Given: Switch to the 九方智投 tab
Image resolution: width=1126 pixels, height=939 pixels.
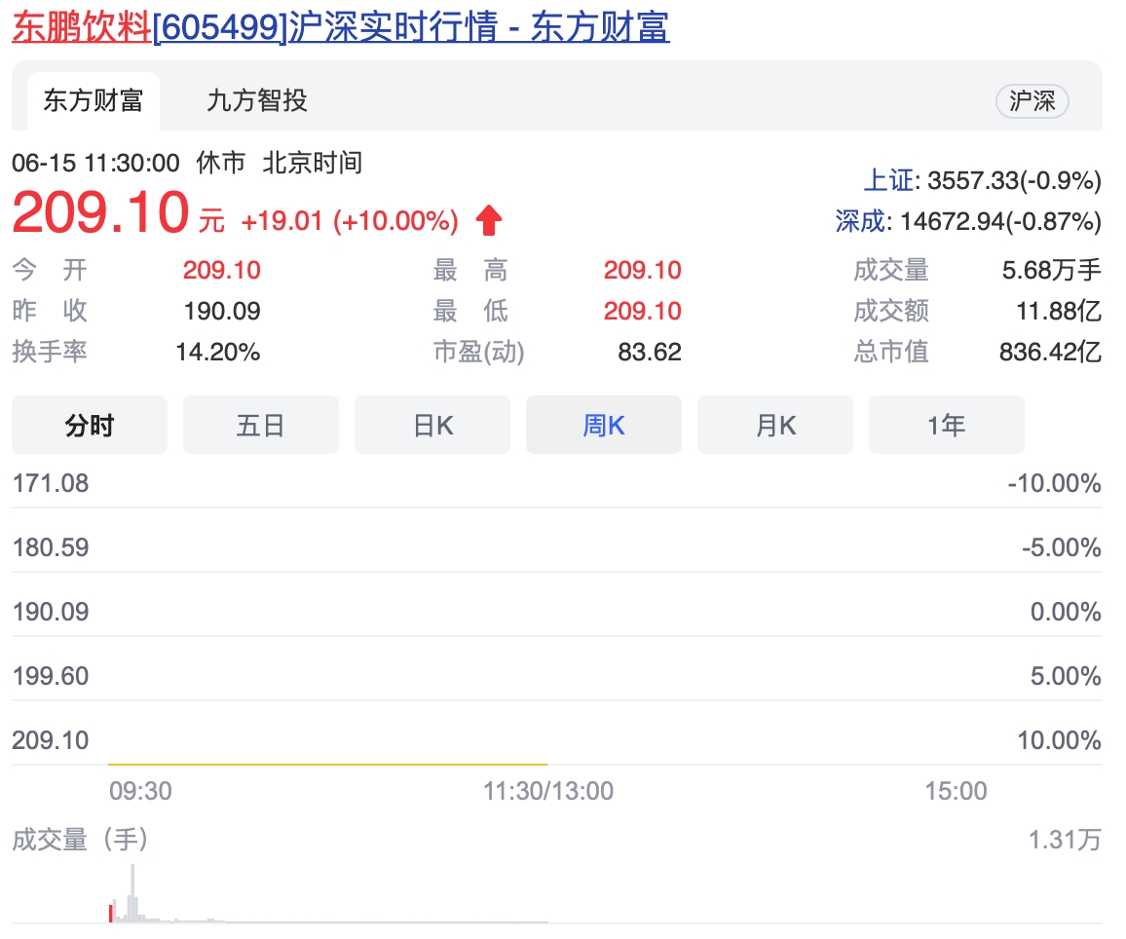Looking at the screenshot, I should [x=257, y=101].
